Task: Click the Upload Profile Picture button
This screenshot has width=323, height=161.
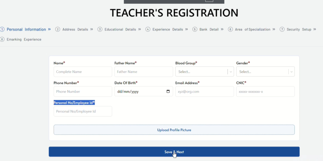Action: (x=174, y=130)
